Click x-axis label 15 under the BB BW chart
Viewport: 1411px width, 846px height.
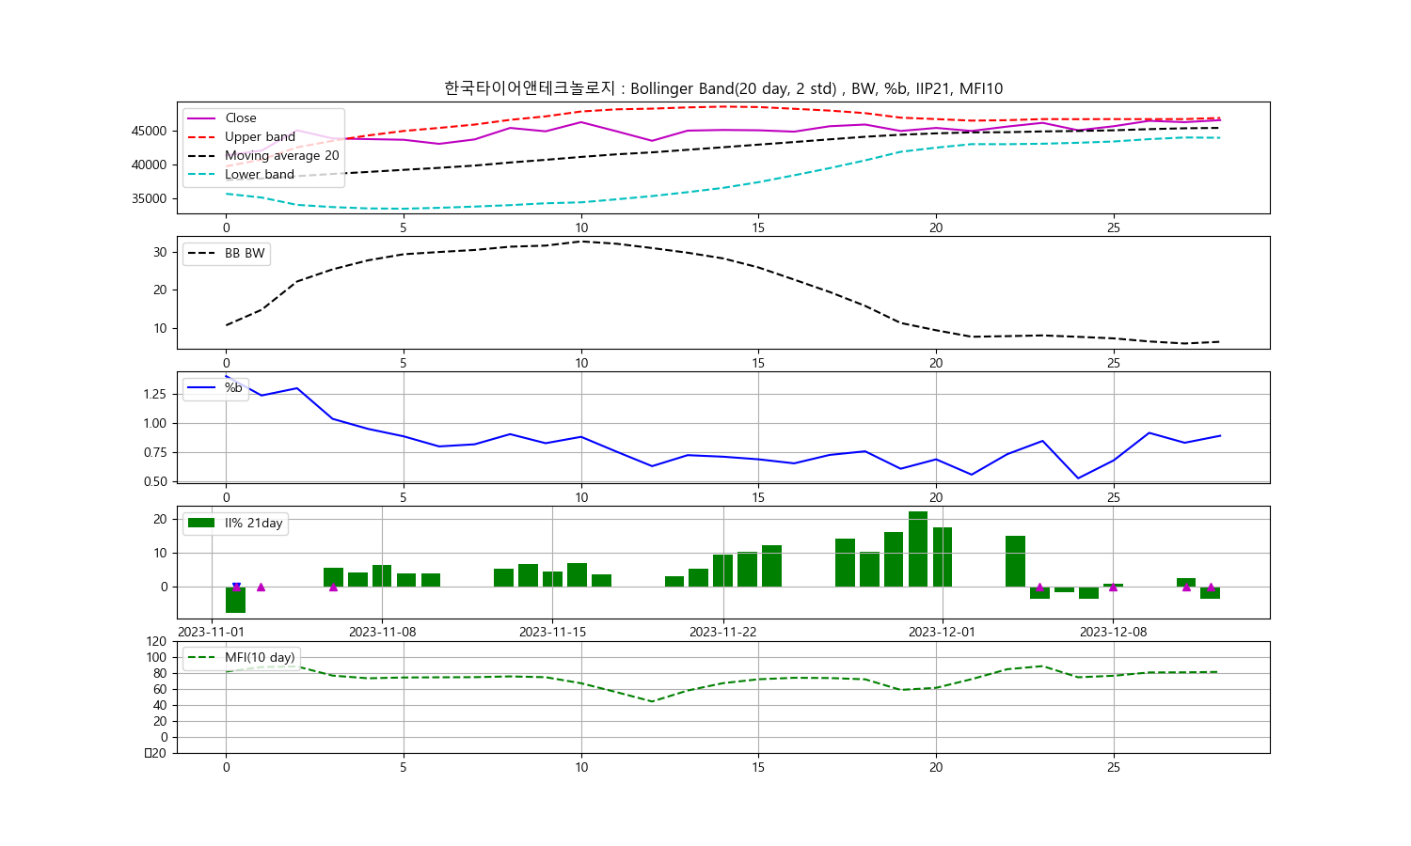coord(758,363)
